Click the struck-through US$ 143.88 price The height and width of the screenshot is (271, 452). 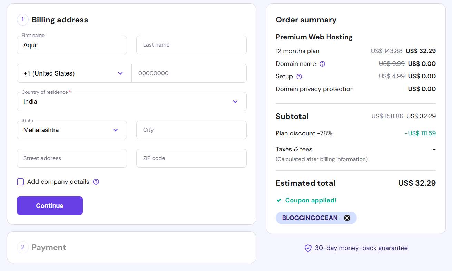point(387,51)
